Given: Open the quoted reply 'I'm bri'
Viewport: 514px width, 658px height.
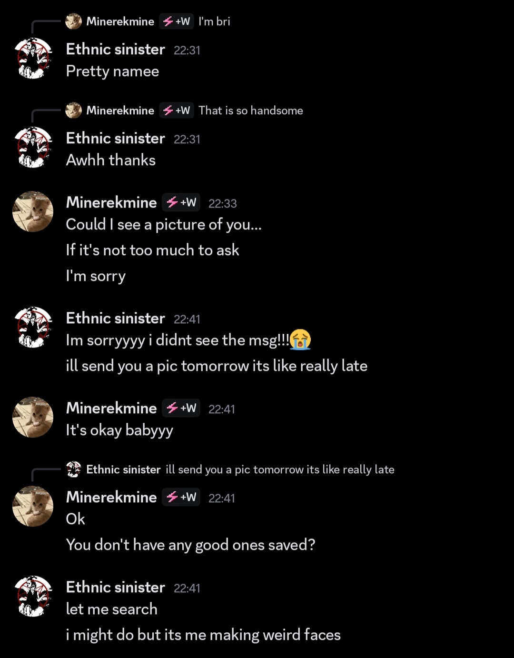Looking at the screenshot, I should 215,21.
